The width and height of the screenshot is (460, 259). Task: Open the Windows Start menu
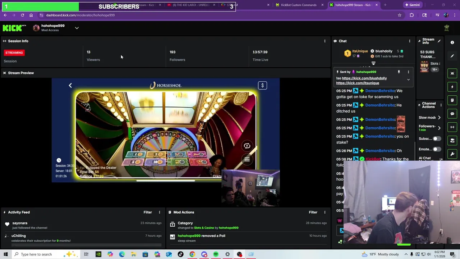point(6,254)
